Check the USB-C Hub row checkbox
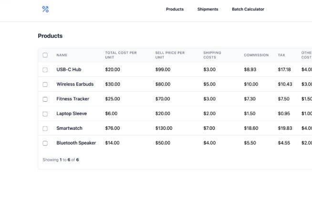Screen dimensions: 312x222 pos(45,70)
